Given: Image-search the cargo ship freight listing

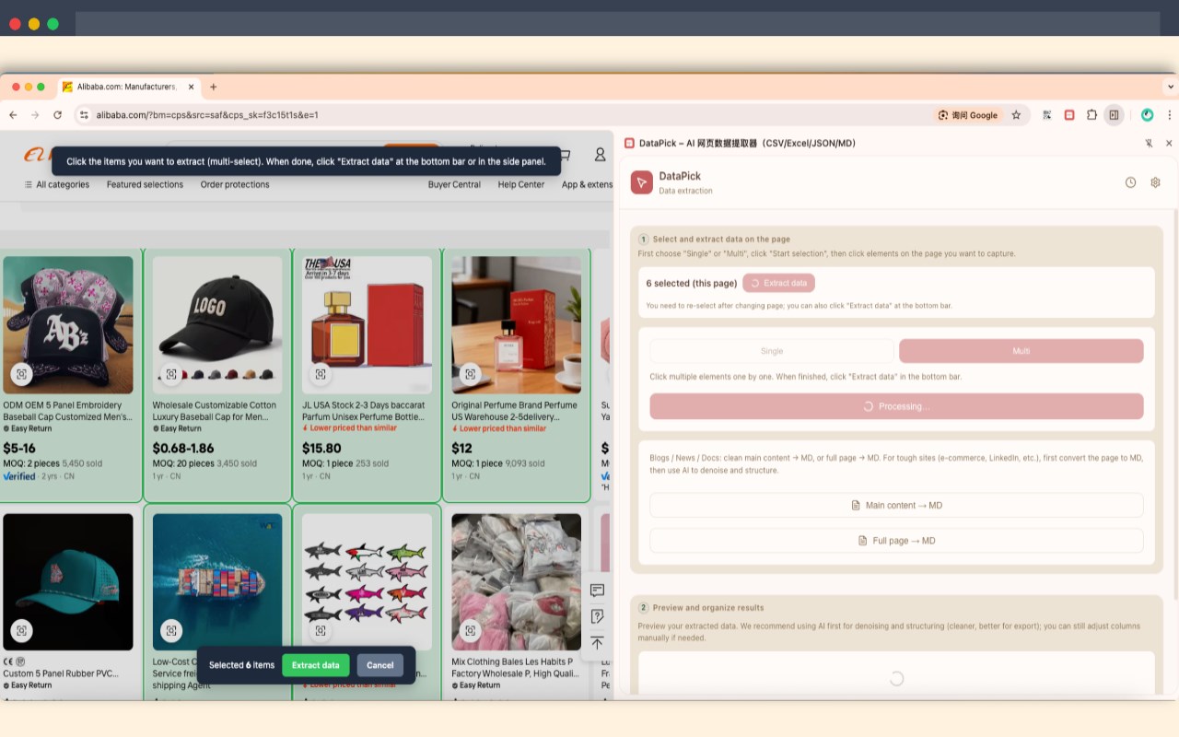Looking at the screenshot, I should point(171,631).
